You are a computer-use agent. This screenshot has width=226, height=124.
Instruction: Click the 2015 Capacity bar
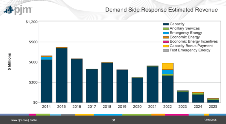(x=62, y=75)
